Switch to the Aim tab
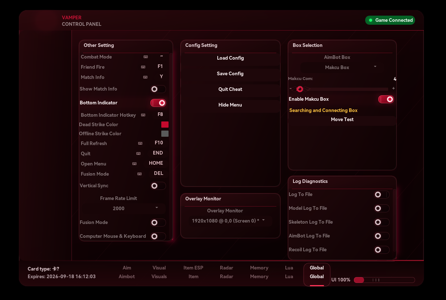The height and width of the screenshot is (300, 446). coord(127,272)
